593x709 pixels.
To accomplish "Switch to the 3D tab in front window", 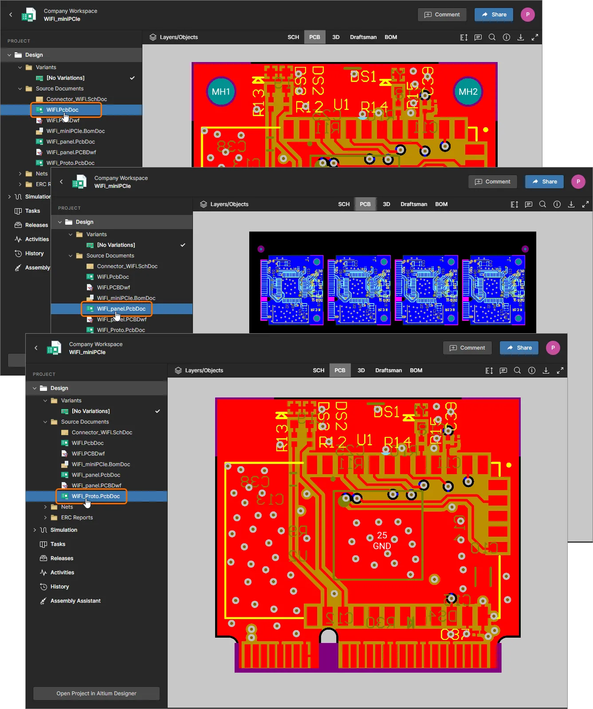I will pyautogui.click(x=361, y=370).
